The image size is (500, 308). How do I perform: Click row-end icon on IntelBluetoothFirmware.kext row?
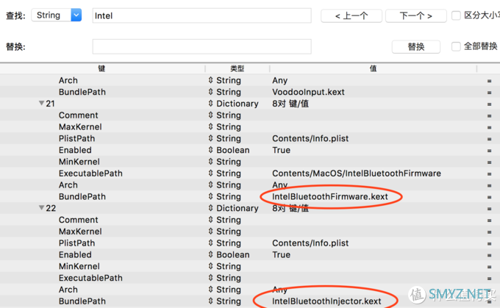tap(489, 197)
